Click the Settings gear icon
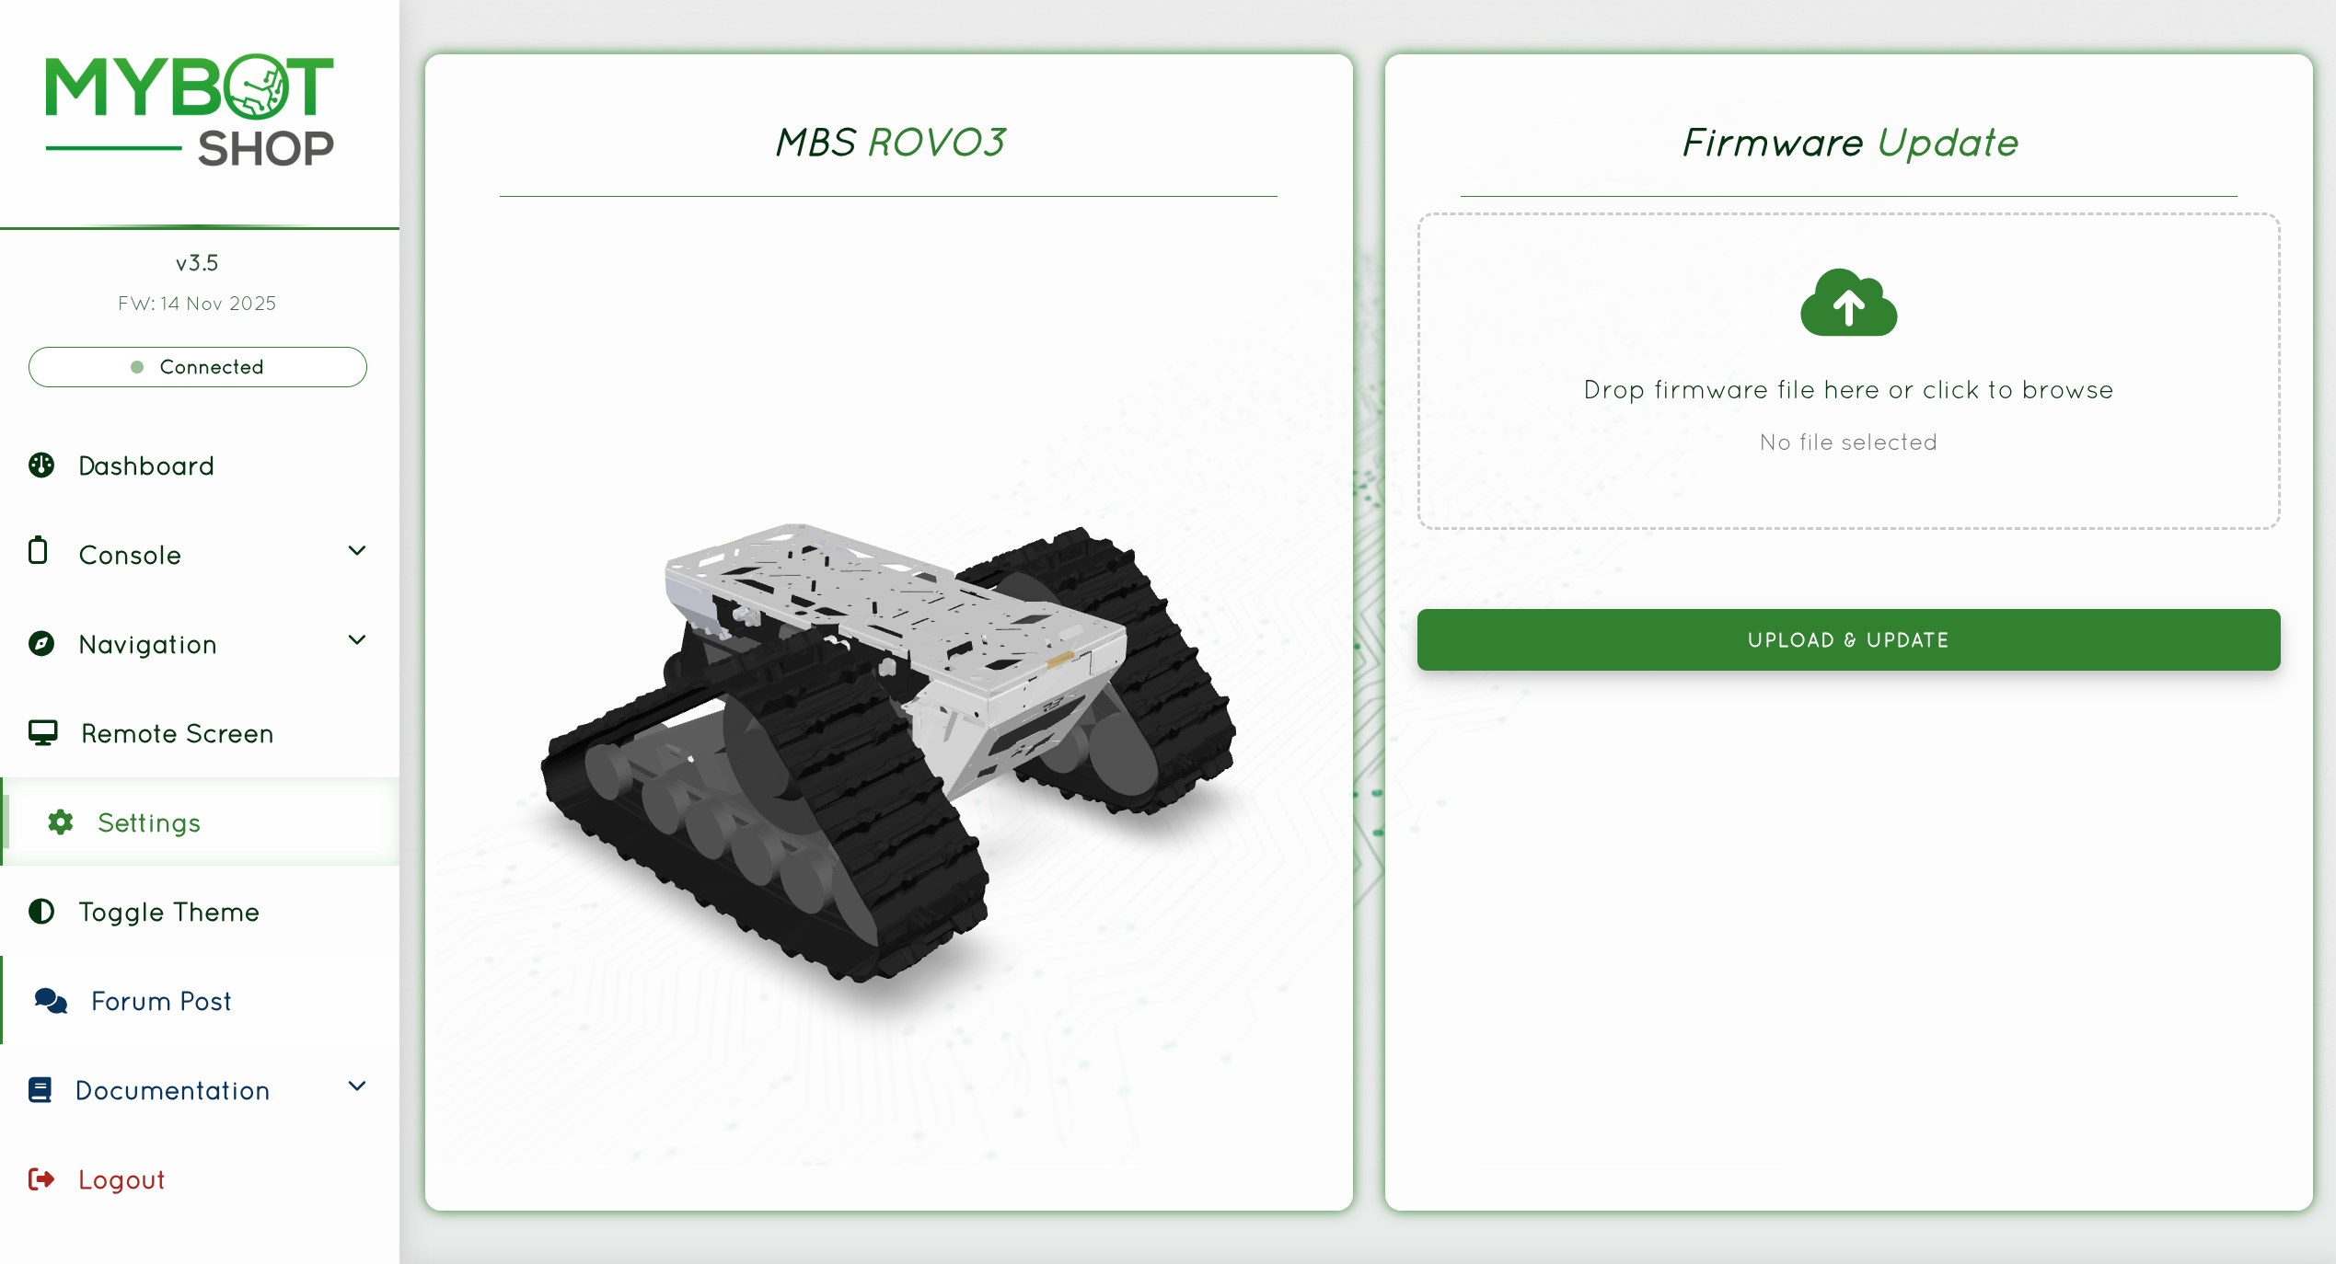Image resolution: width=2336 pixels, height=1264 pixels. pos(61,822)
